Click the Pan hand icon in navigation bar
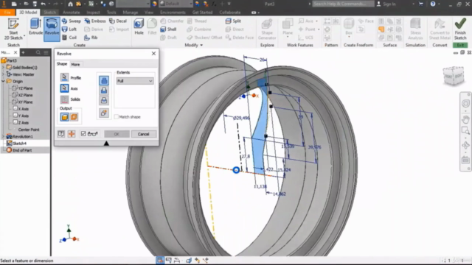Viewport: 472px width, 265px height. pyautogui.click(x=465, y=119)
